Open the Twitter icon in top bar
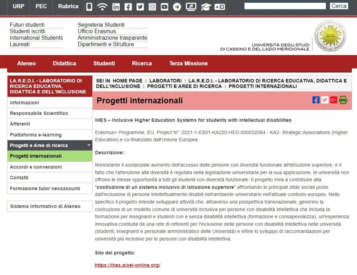The width and height of the screenshot is (357, 275). [140, 7]
